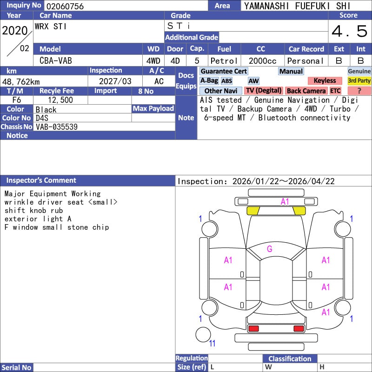The image size is (372, 372).
Task: Click the A1 mark on front bumper
Action: [x=285, y=201]
